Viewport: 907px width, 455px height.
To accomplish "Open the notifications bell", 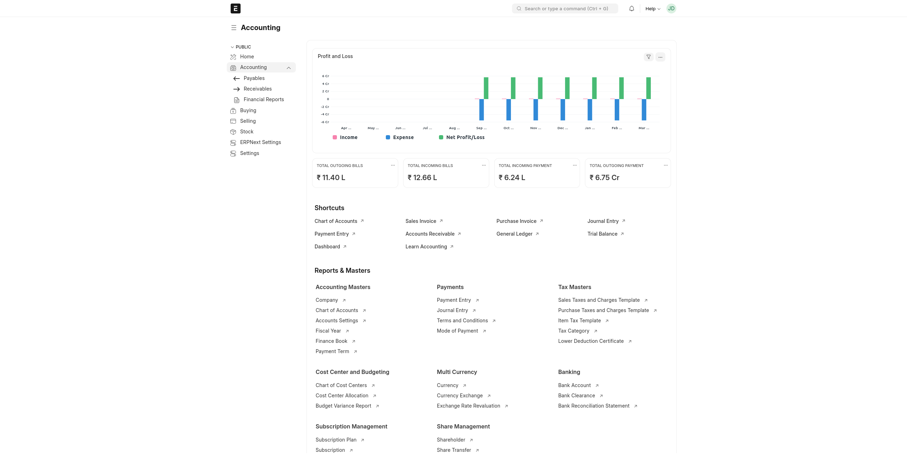I will click(x=631, y=8).
